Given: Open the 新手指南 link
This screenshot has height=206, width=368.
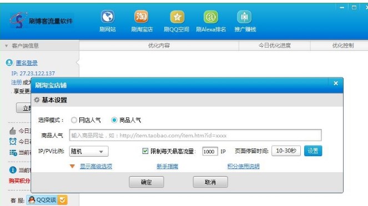Looking at the screenshot, I should [x=167, y=166].
